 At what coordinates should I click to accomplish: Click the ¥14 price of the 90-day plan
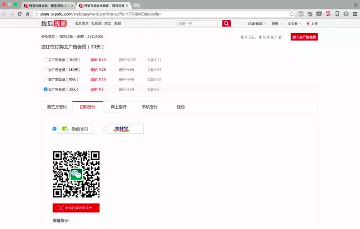(98, 79)
